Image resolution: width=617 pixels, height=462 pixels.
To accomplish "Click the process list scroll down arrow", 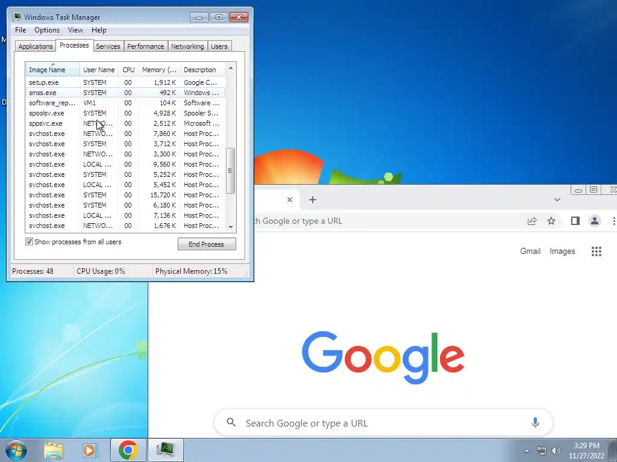I will coord(231,227).
